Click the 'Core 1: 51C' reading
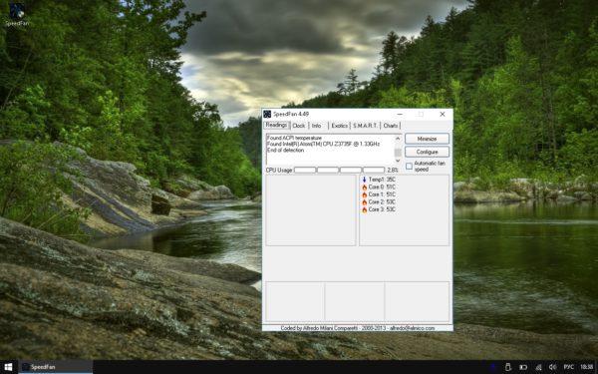 (x=382, y=194)
